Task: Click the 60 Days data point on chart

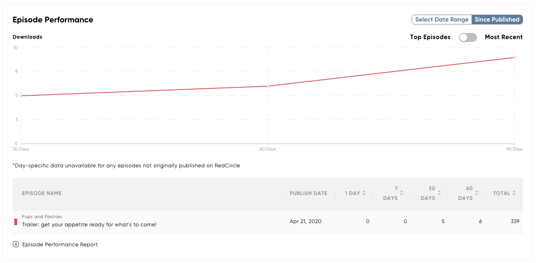Action: tap(268, 86)
